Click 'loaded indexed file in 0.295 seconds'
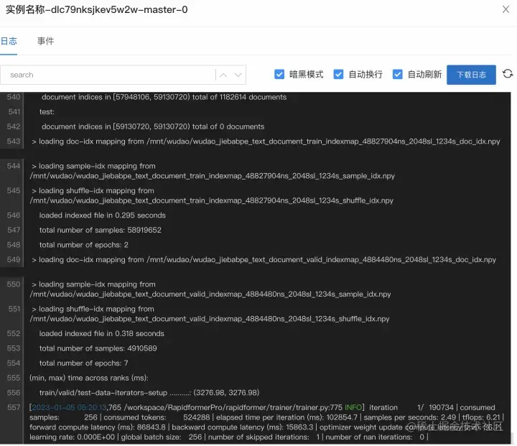Image resolution: width=517 pixels, height=446 pixels. (102, 215)
